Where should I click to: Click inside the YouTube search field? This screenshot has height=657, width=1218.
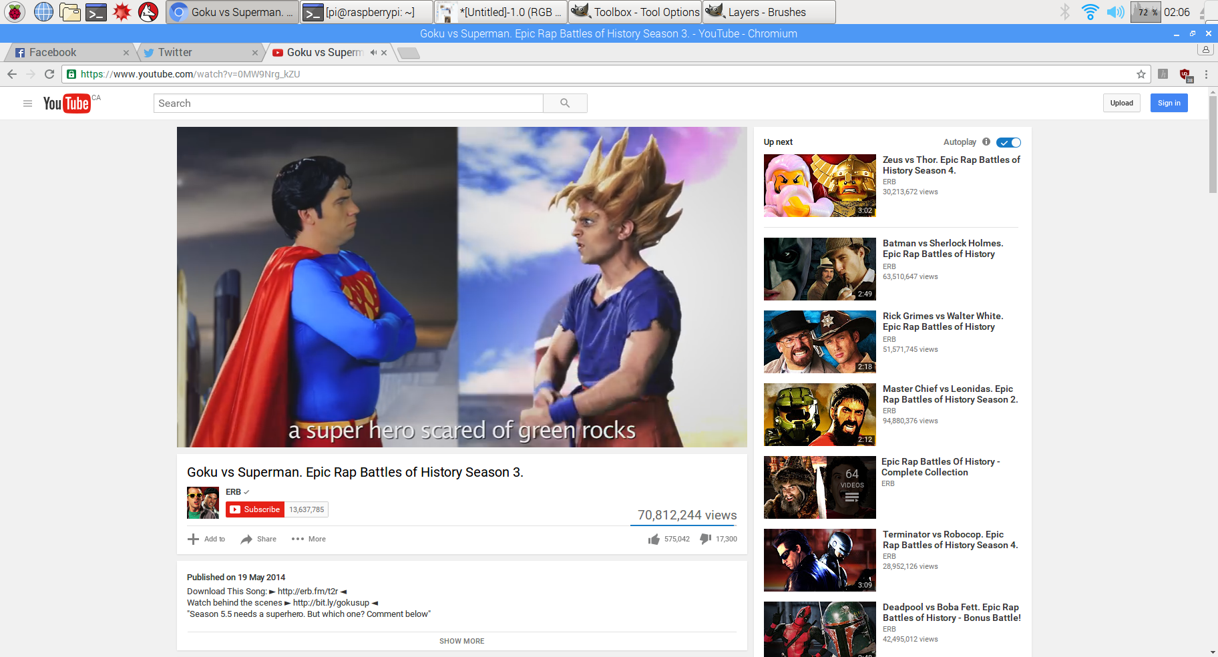pos(349,103)
